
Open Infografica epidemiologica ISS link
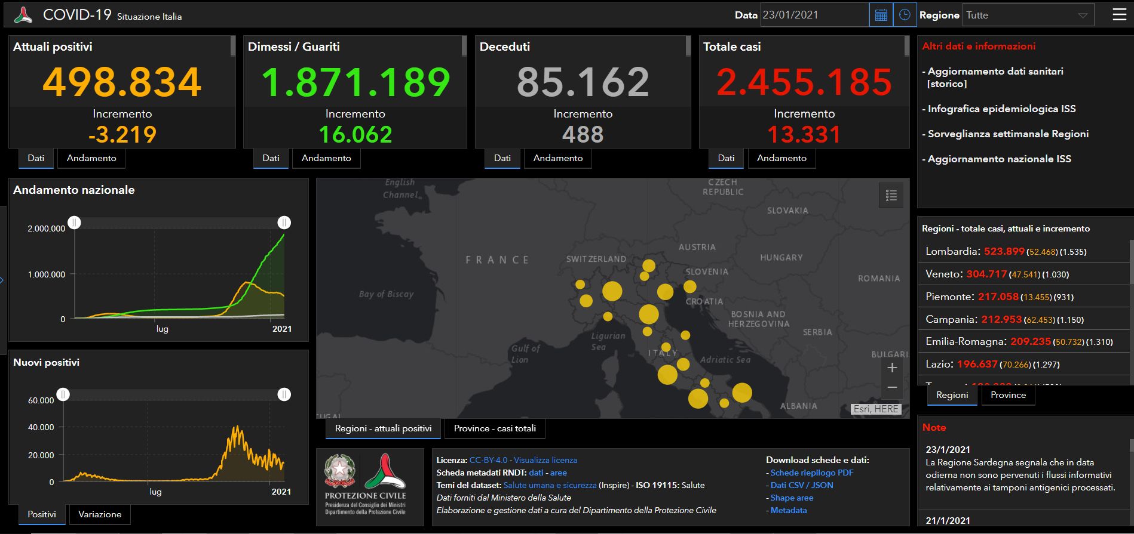[1001, 109]
